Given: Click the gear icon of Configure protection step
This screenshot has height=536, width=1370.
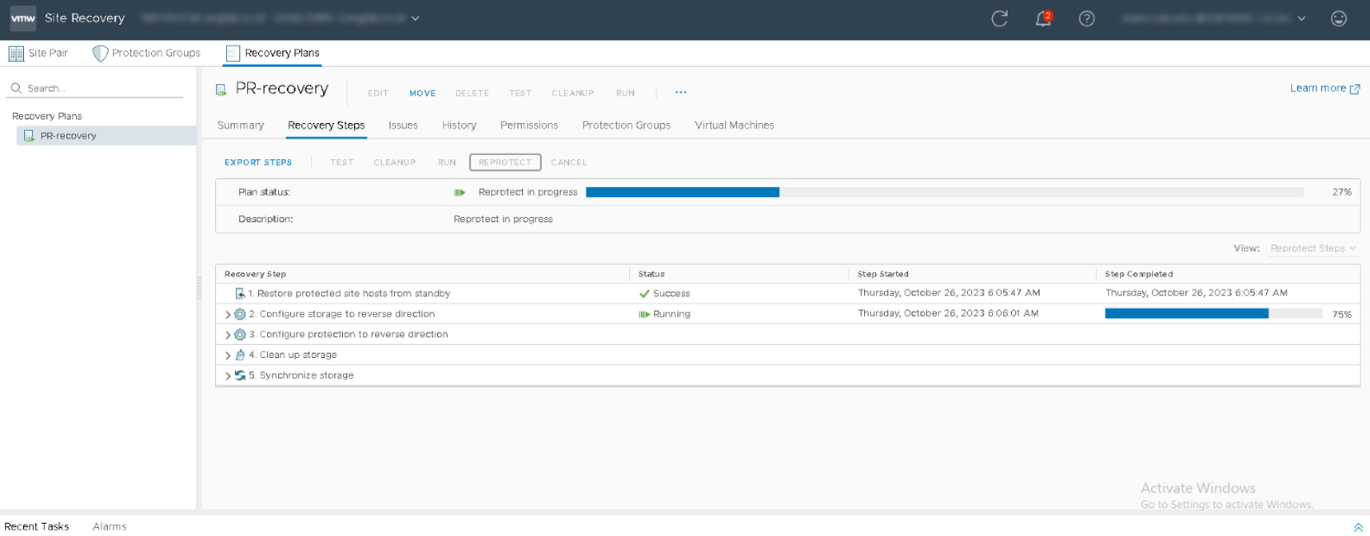Looking at the screenshot, I should (240, 335).
